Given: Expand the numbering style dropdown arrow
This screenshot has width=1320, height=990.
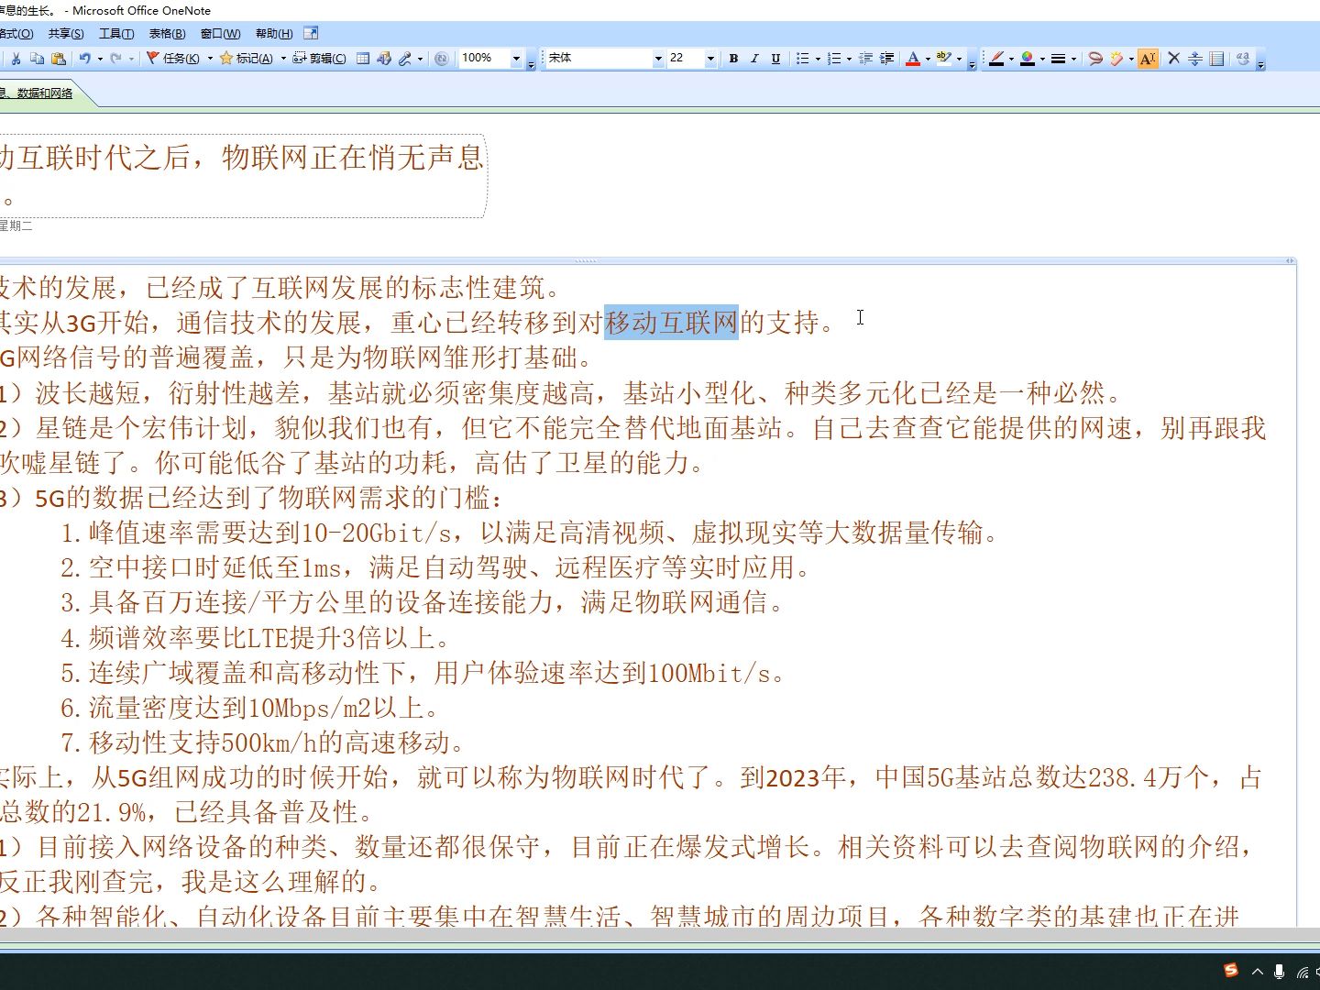Looking at the screenshot, I should (849, 59).
